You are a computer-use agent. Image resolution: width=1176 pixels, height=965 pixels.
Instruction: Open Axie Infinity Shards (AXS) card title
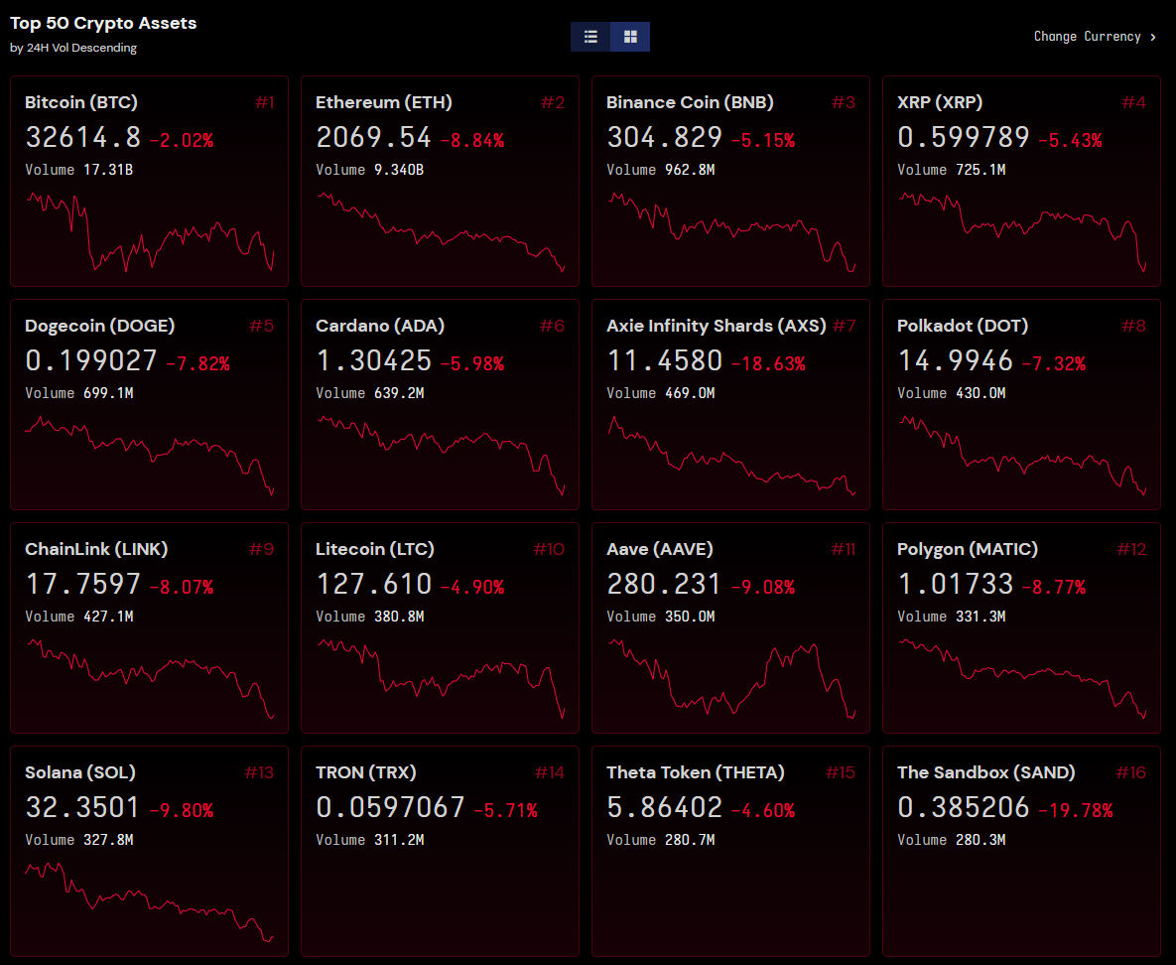point(717,326)
